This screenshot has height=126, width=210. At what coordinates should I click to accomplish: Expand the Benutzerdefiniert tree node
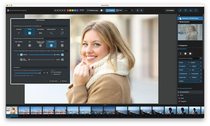tap(179, 92)
